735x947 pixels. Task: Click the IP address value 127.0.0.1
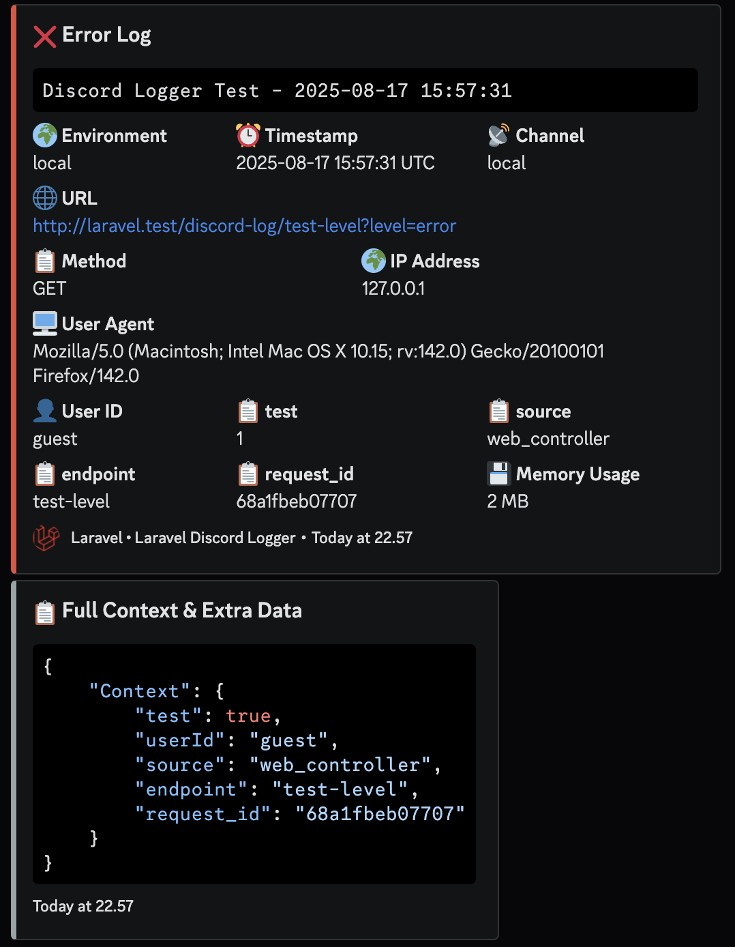pyautogui.click(x=393, y=289)
